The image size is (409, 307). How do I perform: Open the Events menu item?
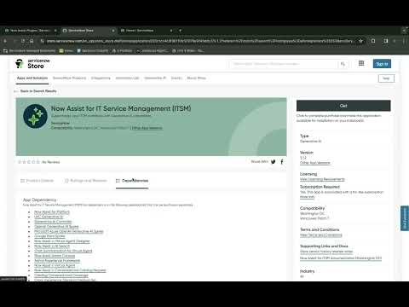point(176,78)
